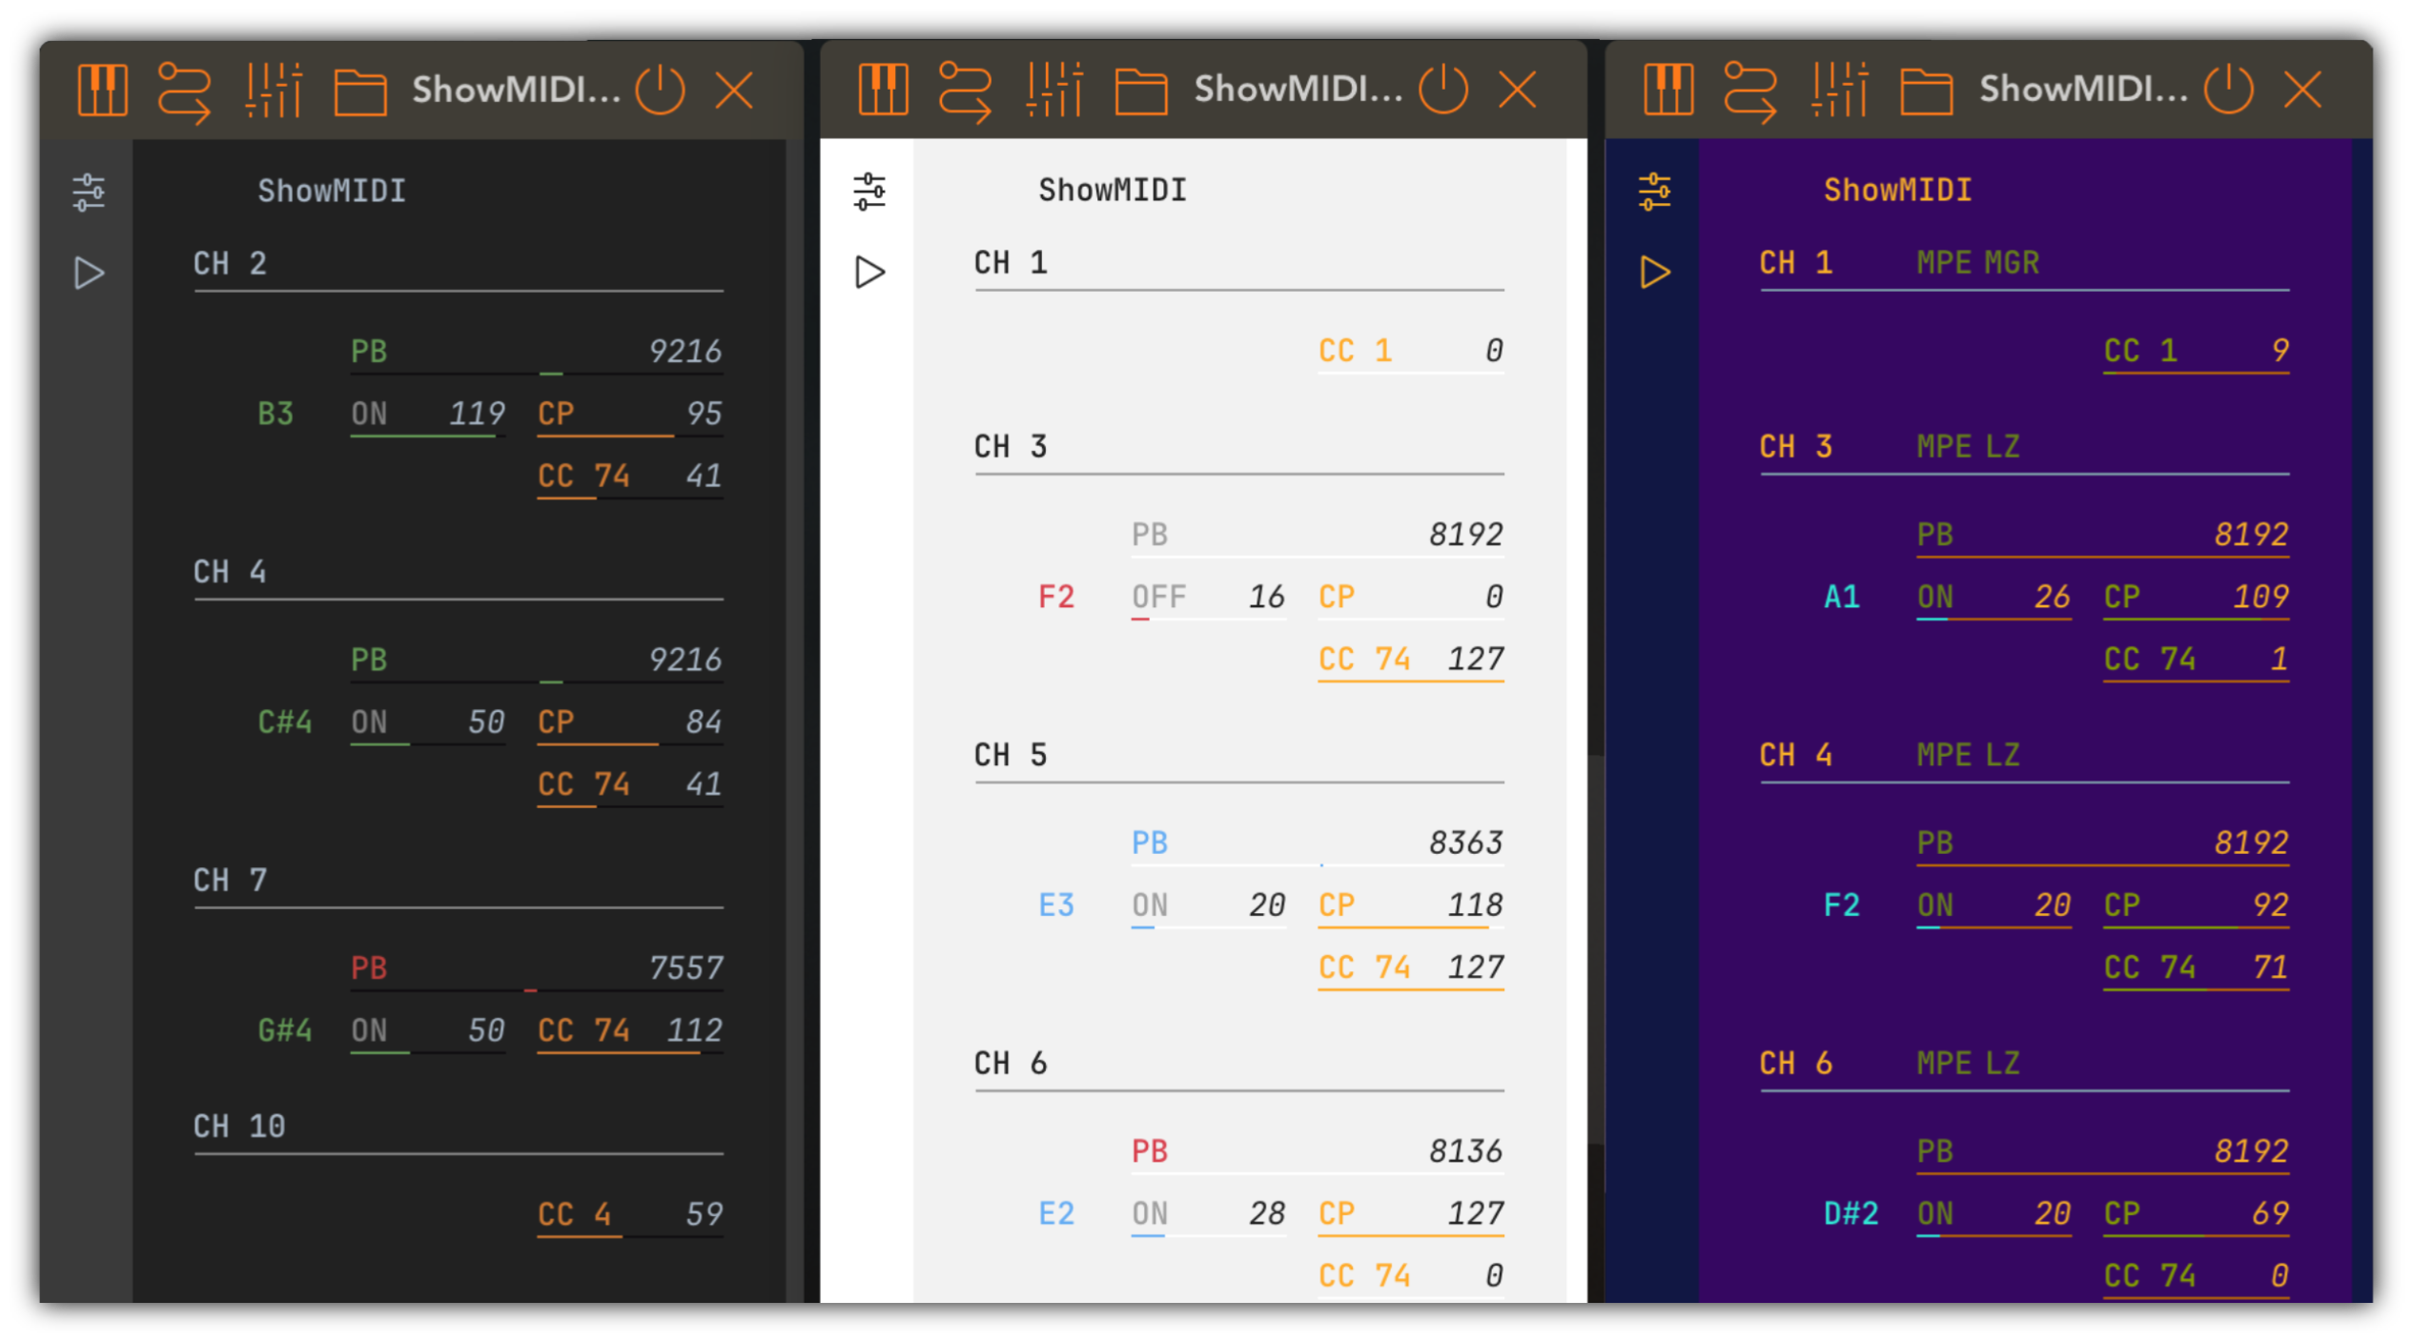This screenshot has height=1341, width=2412.
Task: Click CH 2 header in dark panel
Action: point(230,264)
